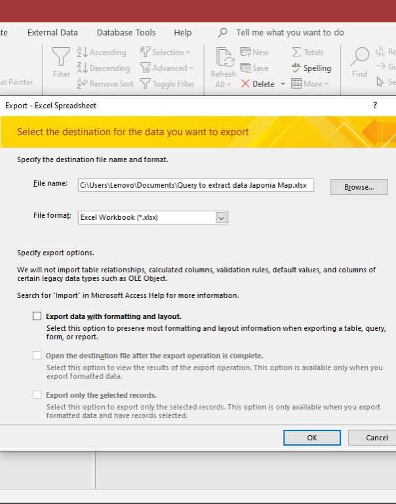Image resolution: width=396 pixels, height=504 pixels.
Task: Click the dialog help question mark
Action: tap(375, 105)
